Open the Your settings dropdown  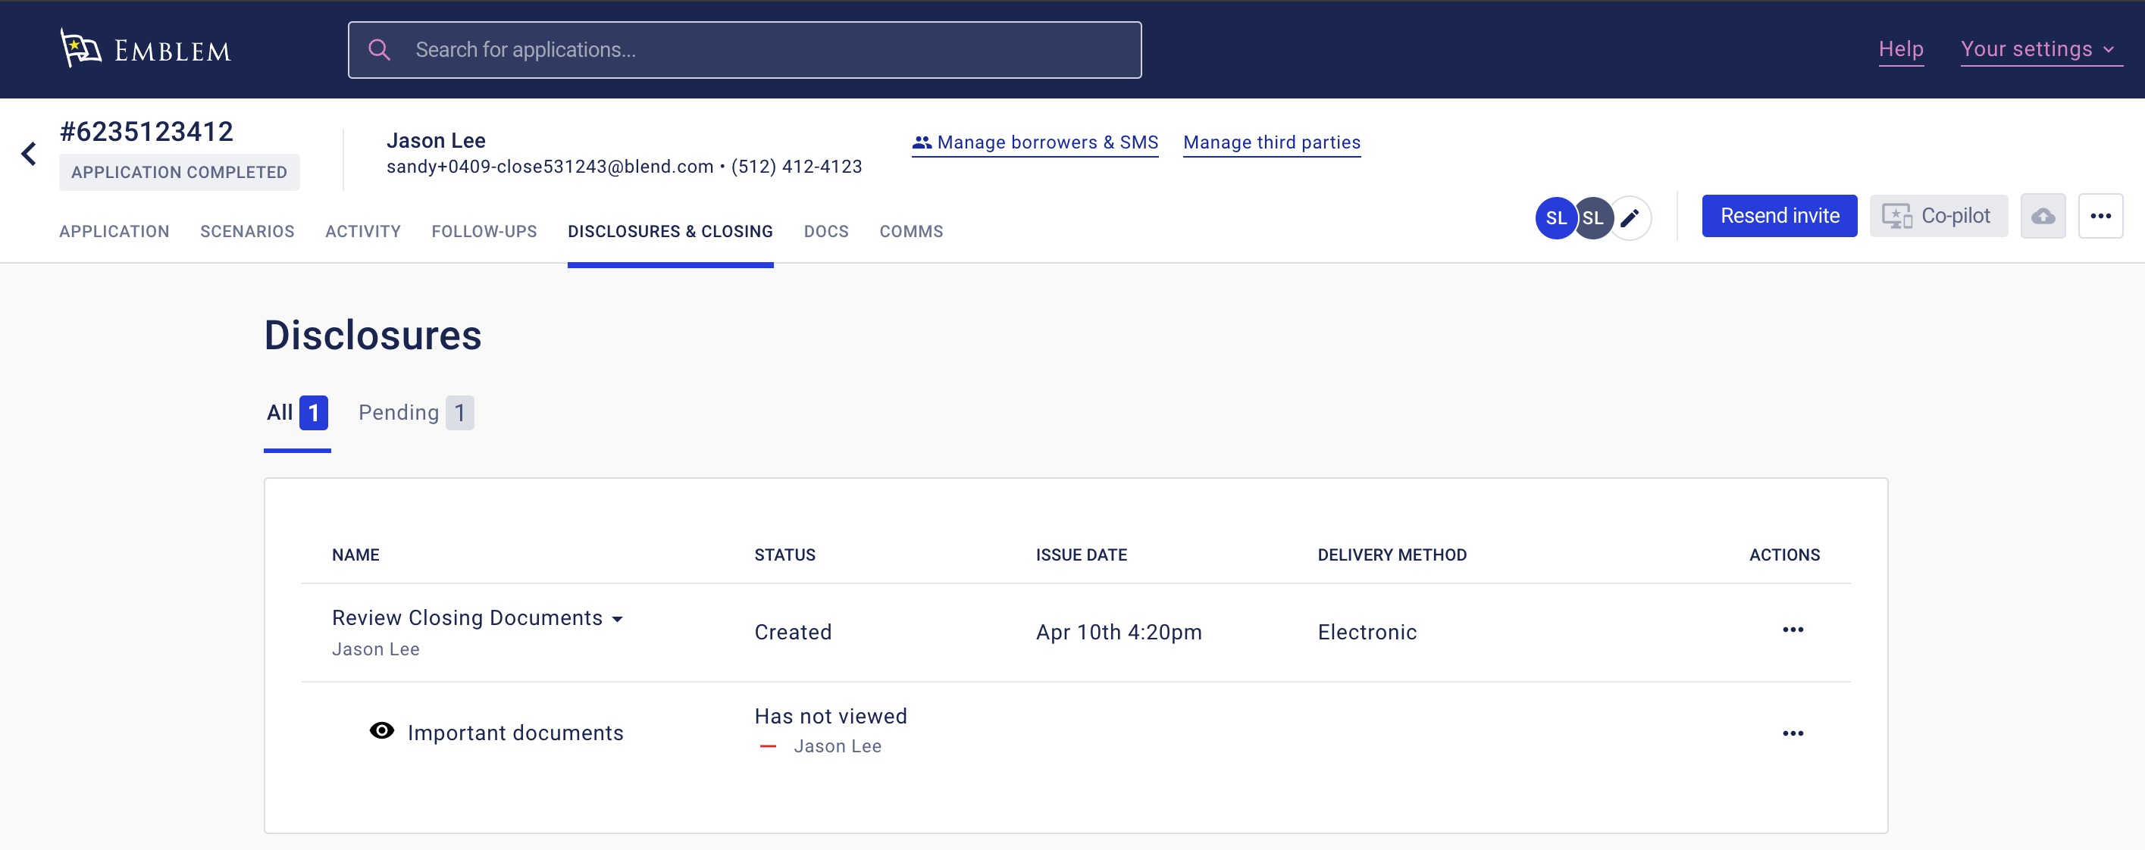(2037, 49)
